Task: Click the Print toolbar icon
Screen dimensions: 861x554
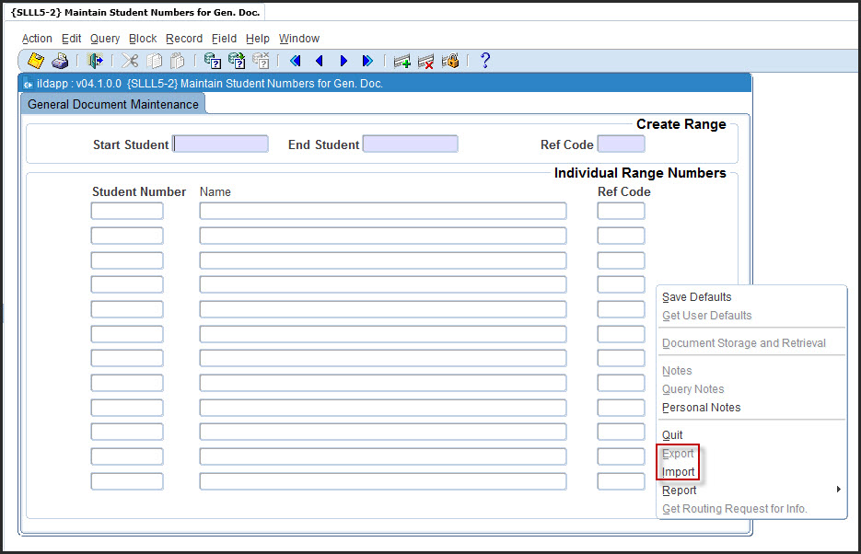Action: pyautogui.click(x=60, y=61)
